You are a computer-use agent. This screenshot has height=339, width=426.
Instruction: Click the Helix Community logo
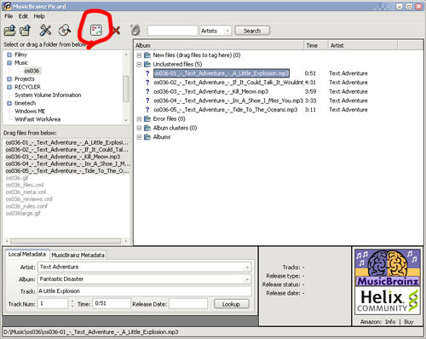coord(388,300)
